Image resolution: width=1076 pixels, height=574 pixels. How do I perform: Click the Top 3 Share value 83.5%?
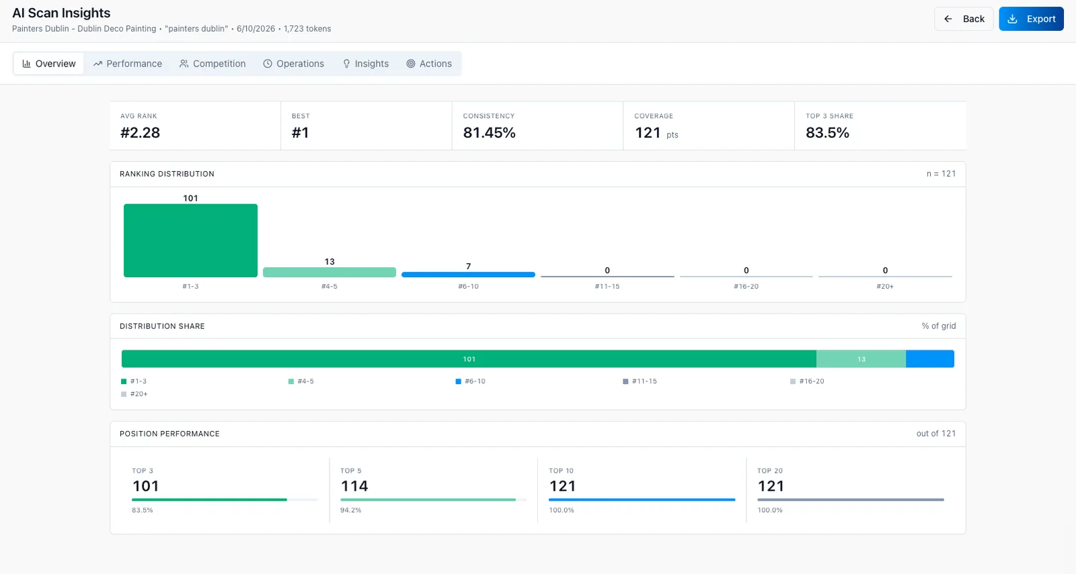pyautogui.click(x=828, y=133)
